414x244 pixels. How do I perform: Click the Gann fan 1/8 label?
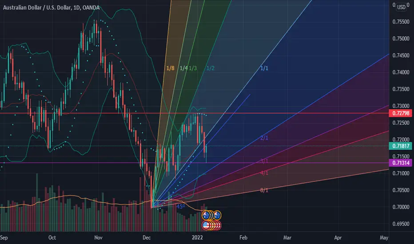[x=170, y=68]
